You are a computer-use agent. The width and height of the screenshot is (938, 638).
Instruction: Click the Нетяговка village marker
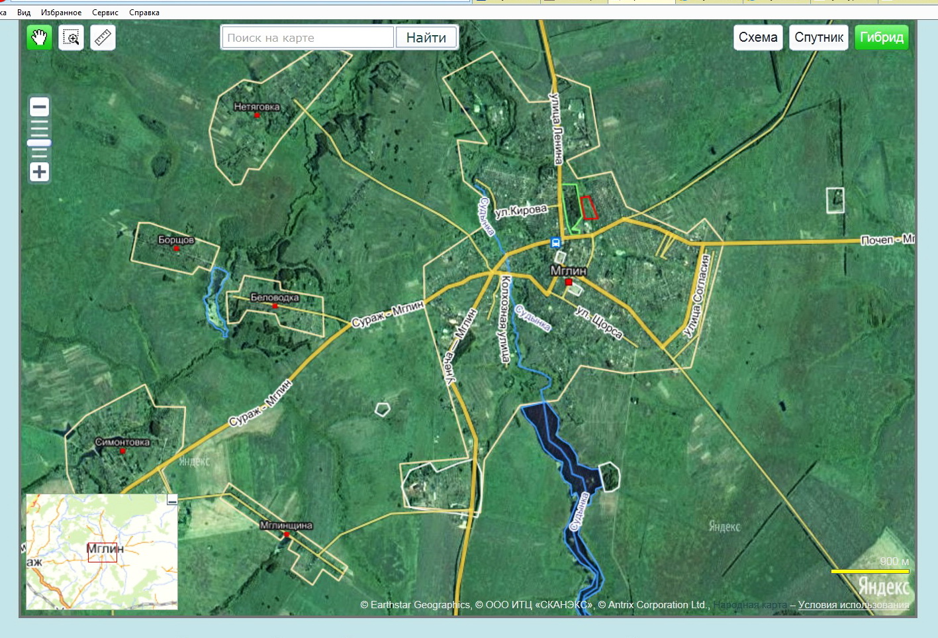[257, 116]
